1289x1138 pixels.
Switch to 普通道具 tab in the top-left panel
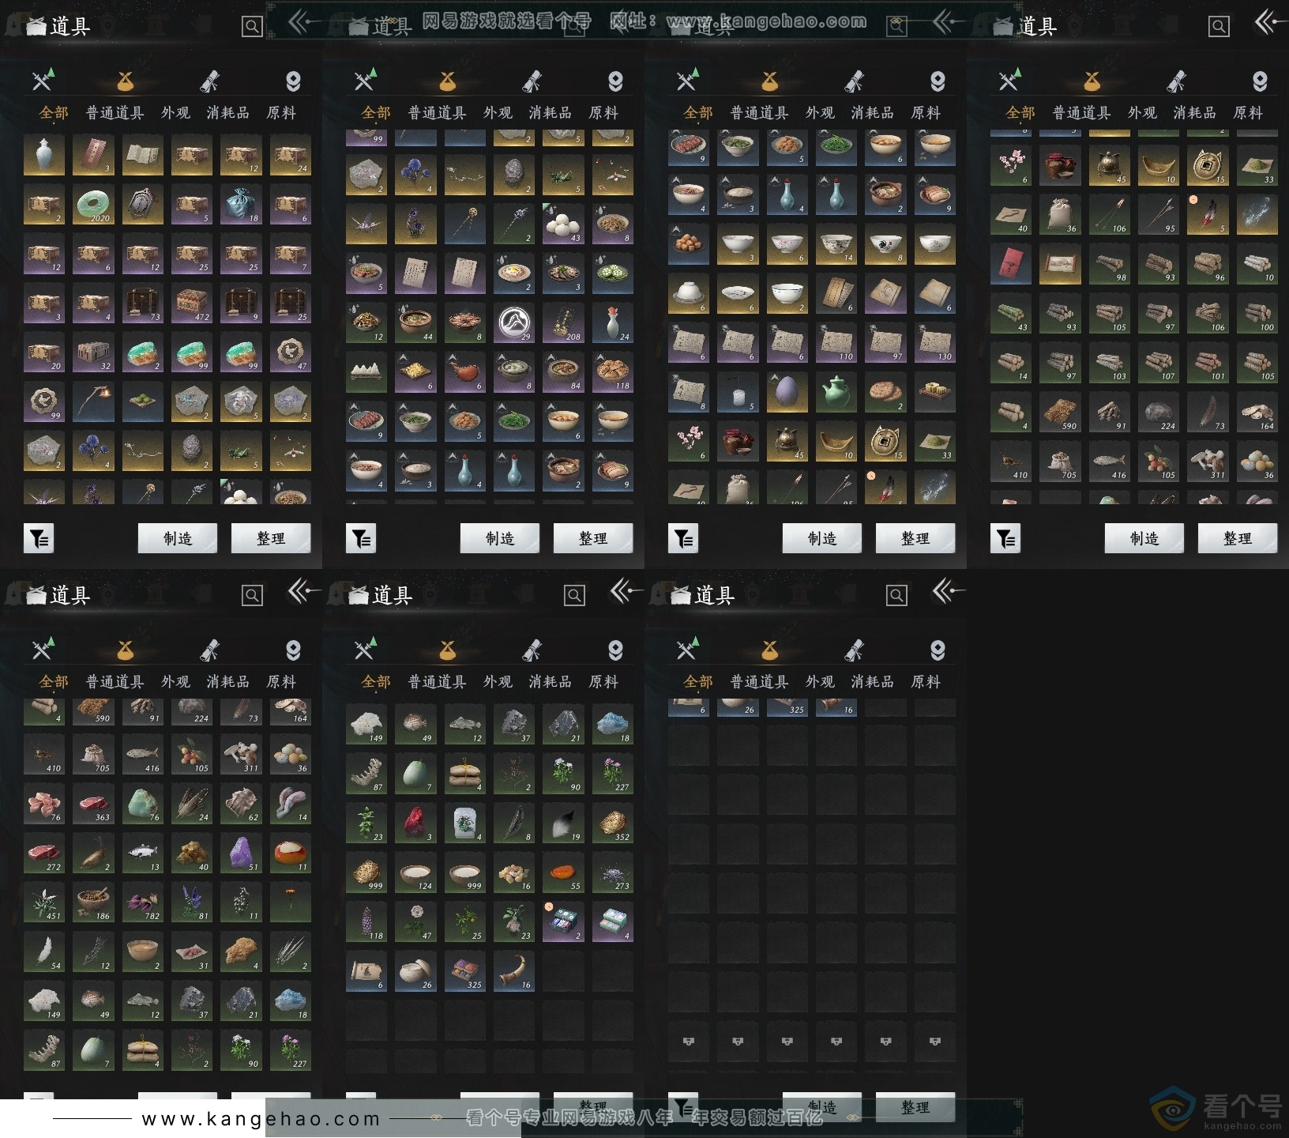point(115,113)
